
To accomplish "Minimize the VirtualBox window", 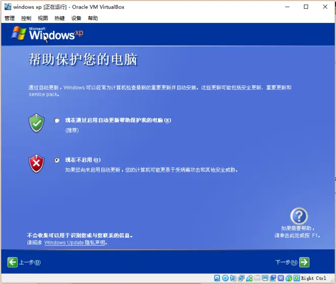I will pyautogui.click(x=287, y=7).
